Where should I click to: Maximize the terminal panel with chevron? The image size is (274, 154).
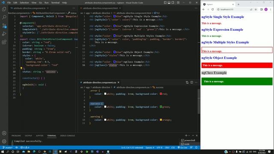[193, 136]
